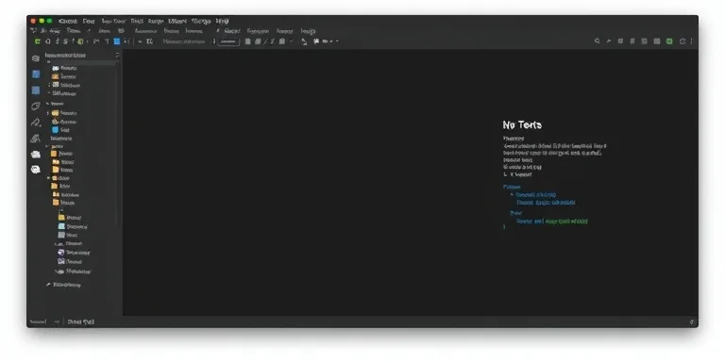Open the white round face icon in the sidebar
The height and width of the screenshot is (362, 725).
(36, 170)
